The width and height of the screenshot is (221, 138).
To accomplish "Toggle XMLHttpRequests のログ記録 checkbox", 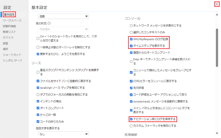I will [131, 39].
